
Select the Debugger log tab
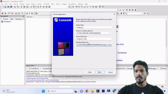(153, 68)
